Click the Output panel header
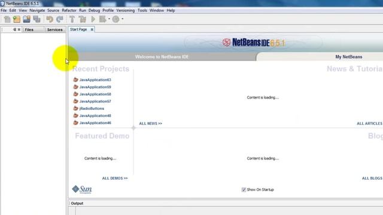The image size is (383, 215). tap(77, 203)
